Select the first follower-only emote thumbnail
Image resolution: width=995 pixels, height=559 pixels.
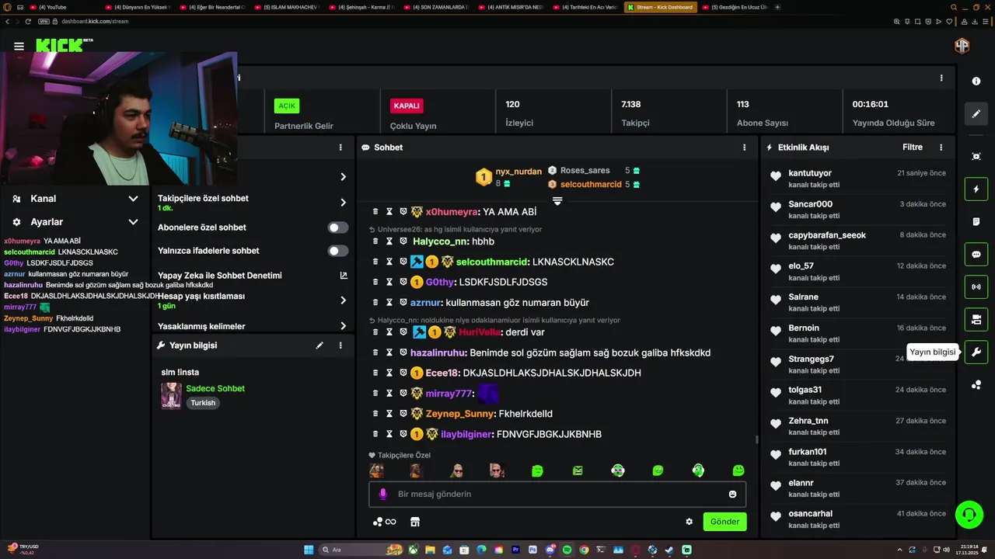click(376, 470)
